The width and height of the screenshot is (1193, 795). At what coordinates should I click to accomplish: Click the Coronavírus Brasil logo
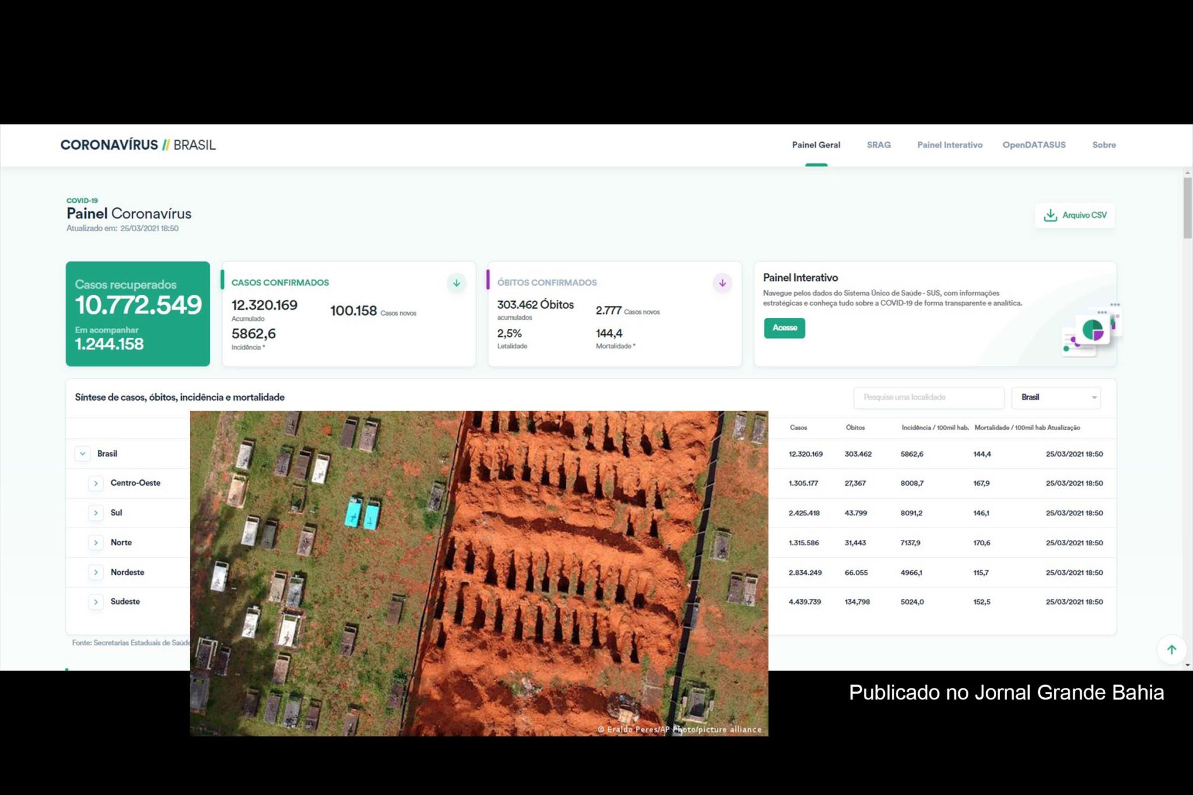[x=138, y=145]
